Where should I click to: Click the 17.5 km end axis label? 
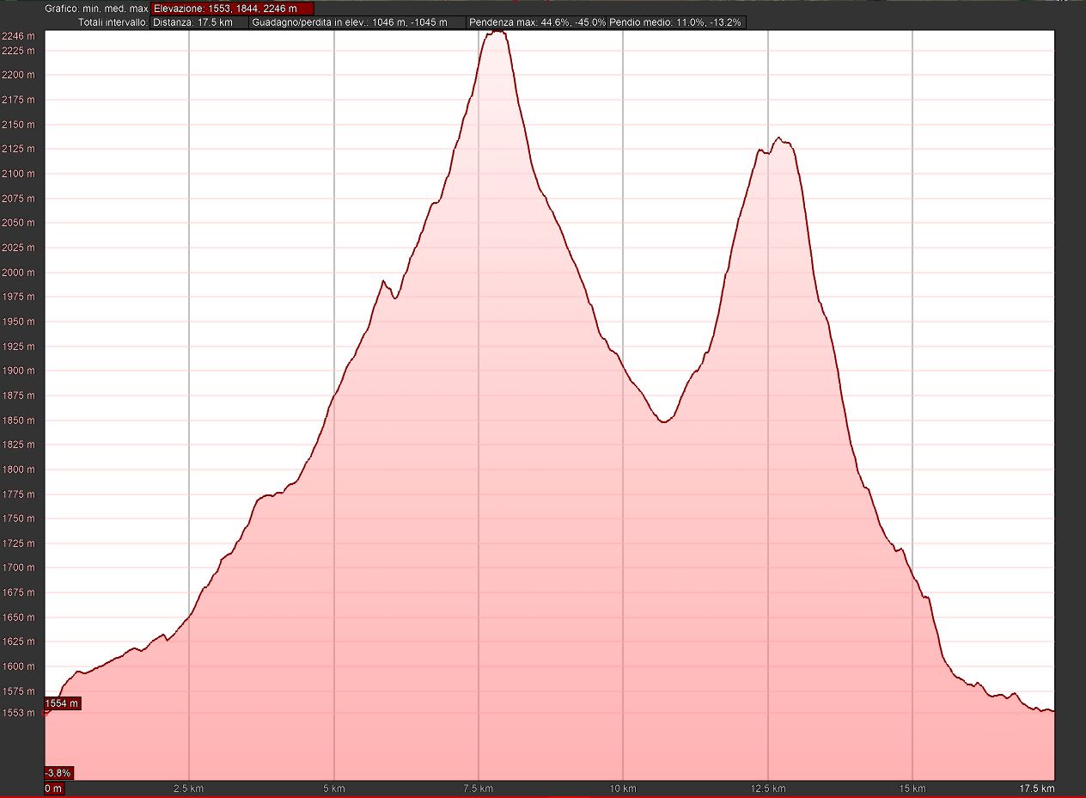(1036, 789)
